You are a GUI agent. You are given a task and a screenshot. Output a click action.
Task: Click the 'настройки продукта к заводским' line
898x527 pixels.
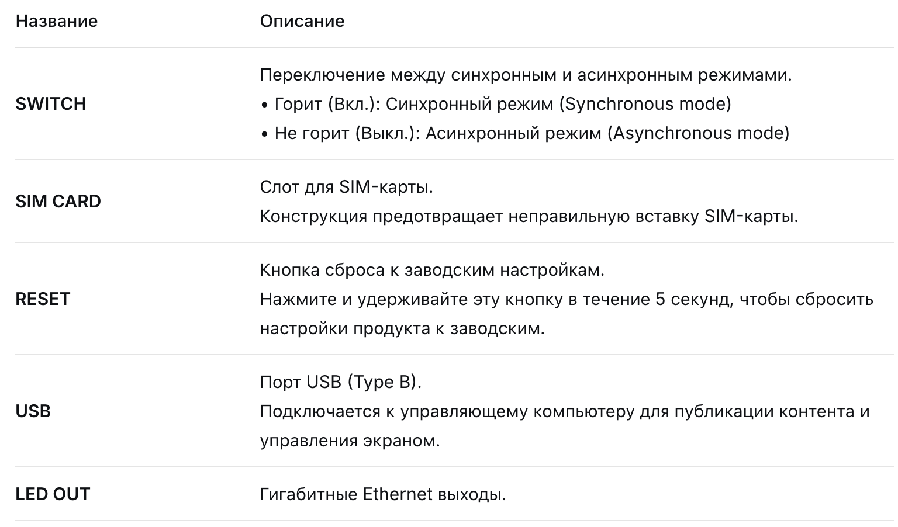tap(402, 328)
